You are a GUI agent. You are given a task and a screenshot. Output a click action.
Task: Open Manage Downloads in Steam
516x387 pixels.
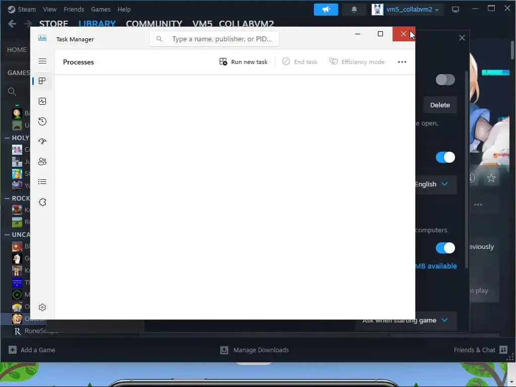[254, 350]
